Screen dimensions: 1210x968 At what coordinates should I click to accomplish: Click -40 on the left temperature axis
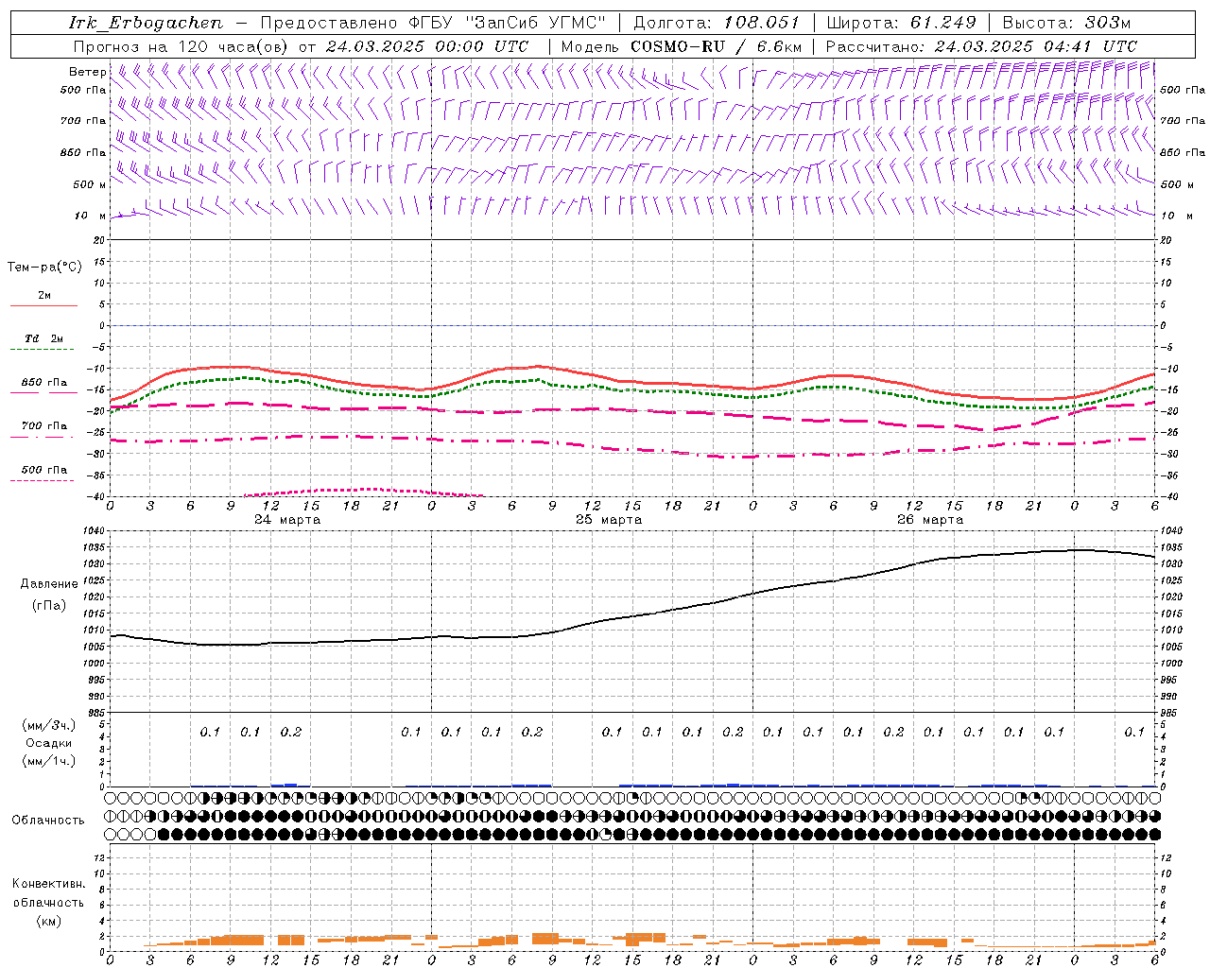(95, 496)
